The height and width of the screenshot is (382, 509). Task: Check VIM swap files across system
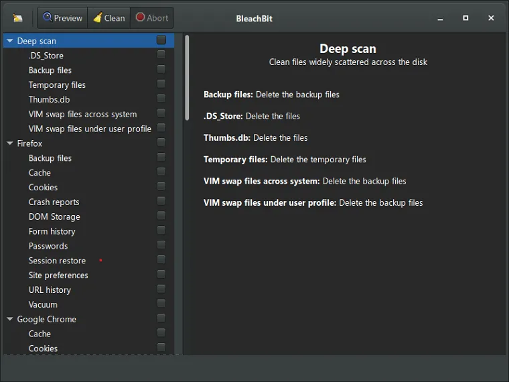pyautogui.click(x=161, y=113)
